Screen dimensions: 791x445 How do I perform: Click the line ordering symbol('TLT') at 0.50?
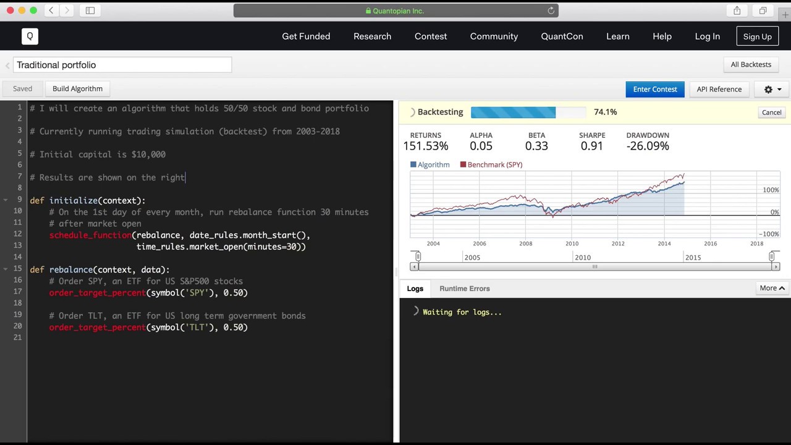[148, 327]
